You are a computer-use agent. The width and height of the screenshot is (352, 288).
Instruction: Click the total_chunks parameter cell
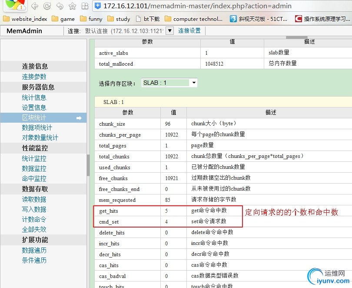click(127, 156)
